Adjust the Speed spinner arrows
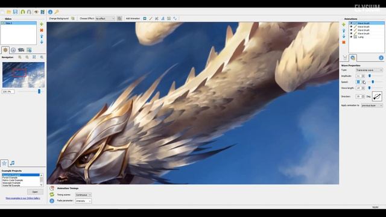Screen dimensions: 386x217 pyautogui.click(x=363, y=82)
